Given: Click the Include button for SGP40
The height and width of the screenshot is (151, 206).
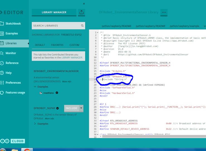Looking at the screenshot, I should point(72,108).
